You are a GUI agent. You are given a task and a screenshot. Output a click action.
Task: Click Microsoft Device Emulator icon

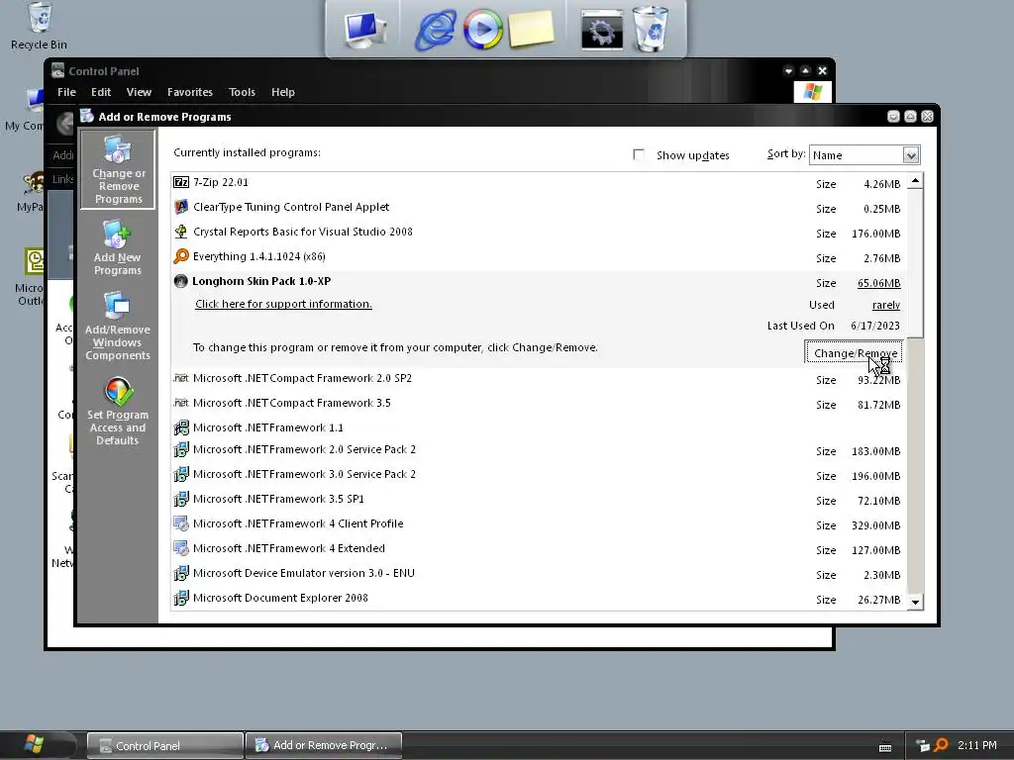pos(181,573)
